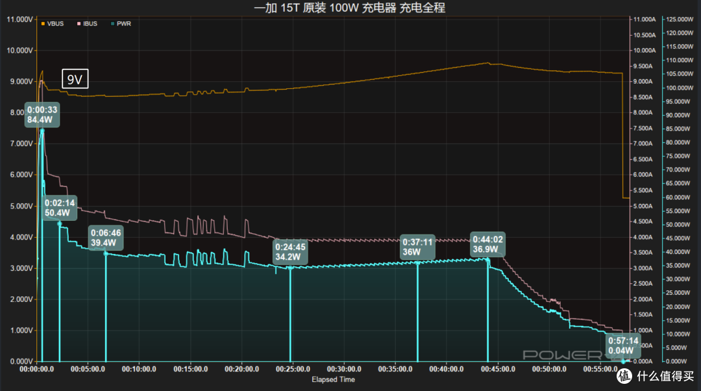Click the 00:05:00.0 time axis tick

tap(88, 369)
